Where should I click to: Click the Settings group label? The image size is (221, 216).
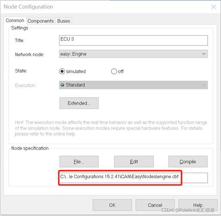pos(20,28)
